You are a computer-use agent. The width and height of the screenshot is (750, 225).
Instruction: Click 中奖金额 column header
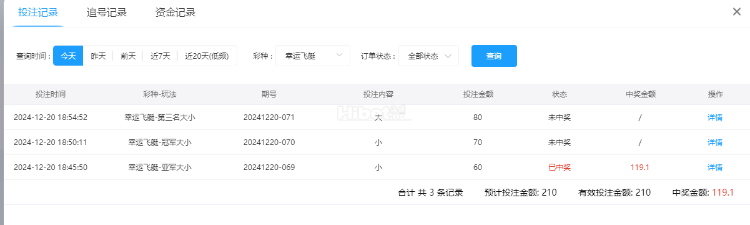[641, 94]
